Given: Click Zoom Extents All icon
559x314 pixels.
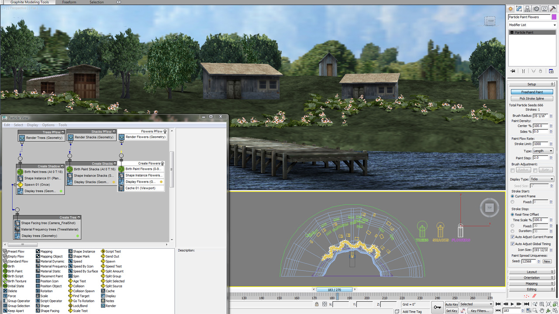Looking at the screenshot, I should coord(555,304).
